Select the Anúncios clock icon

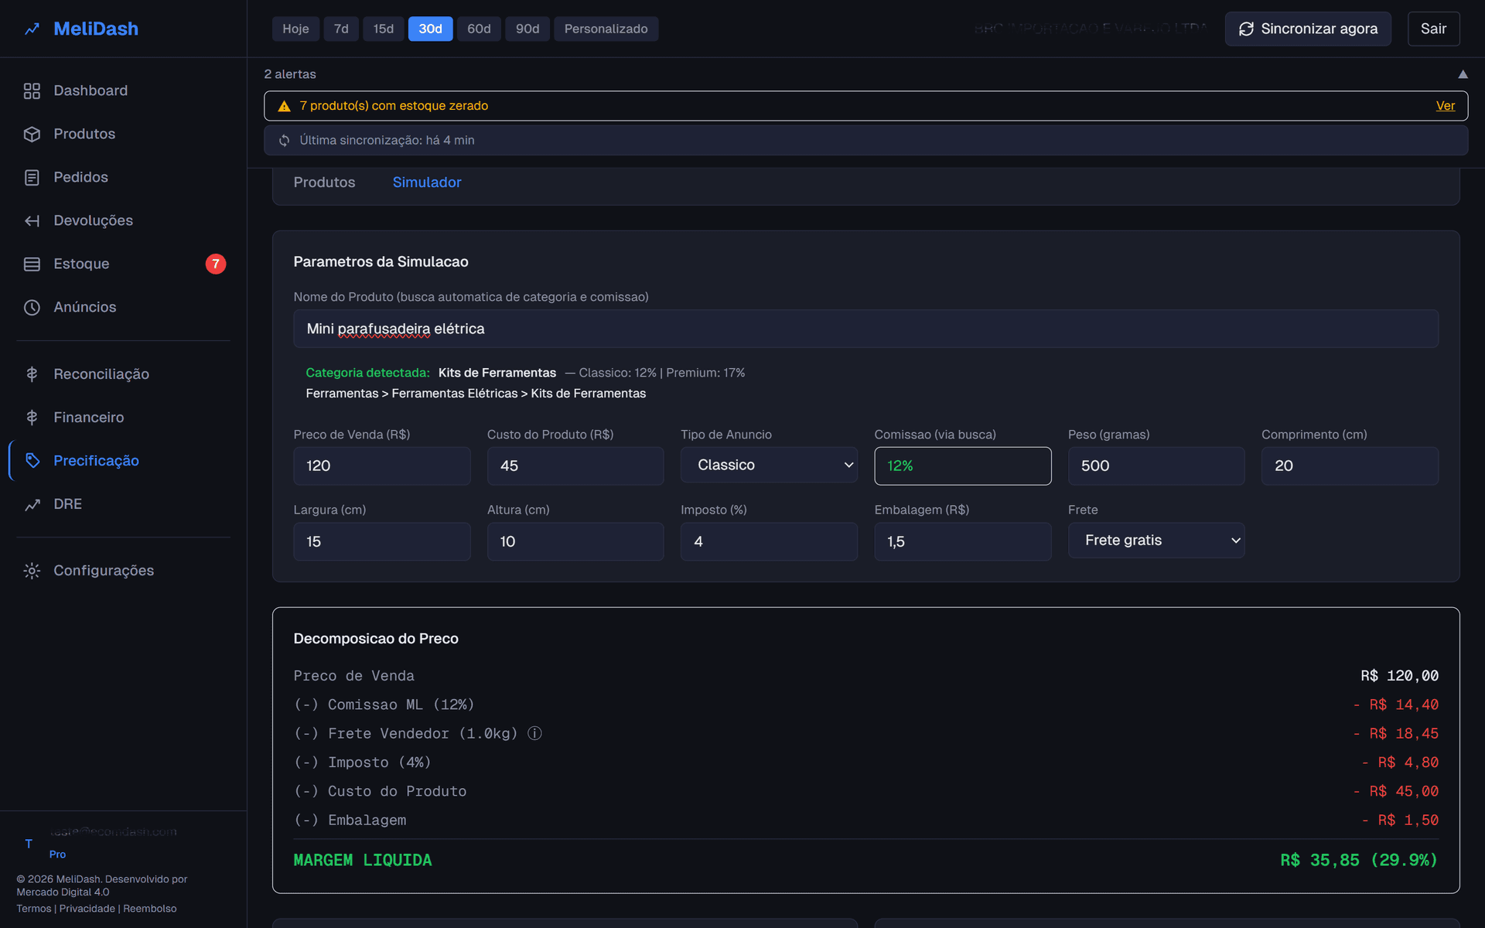(x=32, y=307)
